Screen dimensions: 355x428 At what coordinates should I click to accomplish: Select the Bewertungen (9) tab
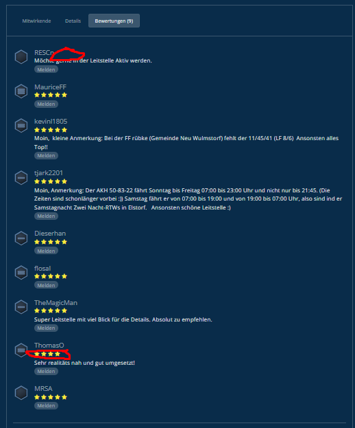point(114,21)
